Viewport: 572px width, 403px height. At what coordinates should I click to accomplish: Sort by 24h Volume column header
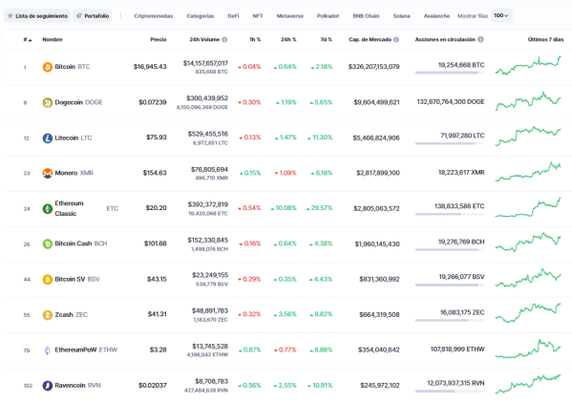204,39
